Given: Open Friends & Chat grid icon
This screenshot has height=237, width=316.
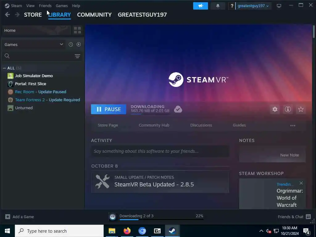Looking at the screenshot, I should (x=308, y=217).
